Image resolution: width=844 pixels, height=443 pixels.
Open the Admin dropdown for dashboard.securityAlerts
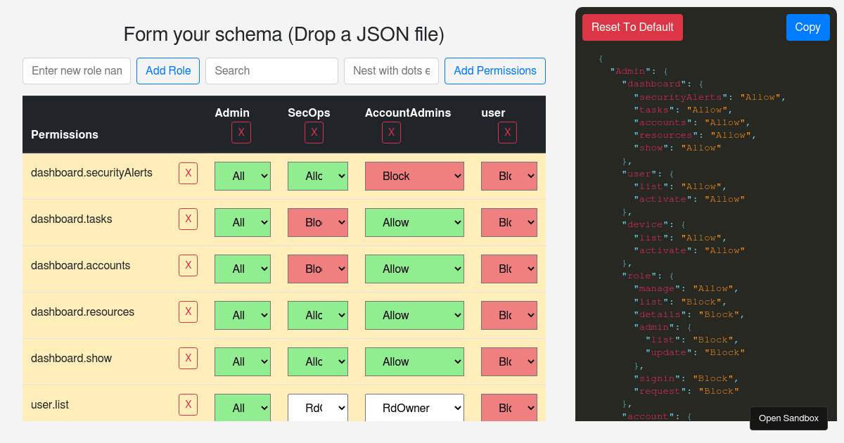[x=243, y=176]
